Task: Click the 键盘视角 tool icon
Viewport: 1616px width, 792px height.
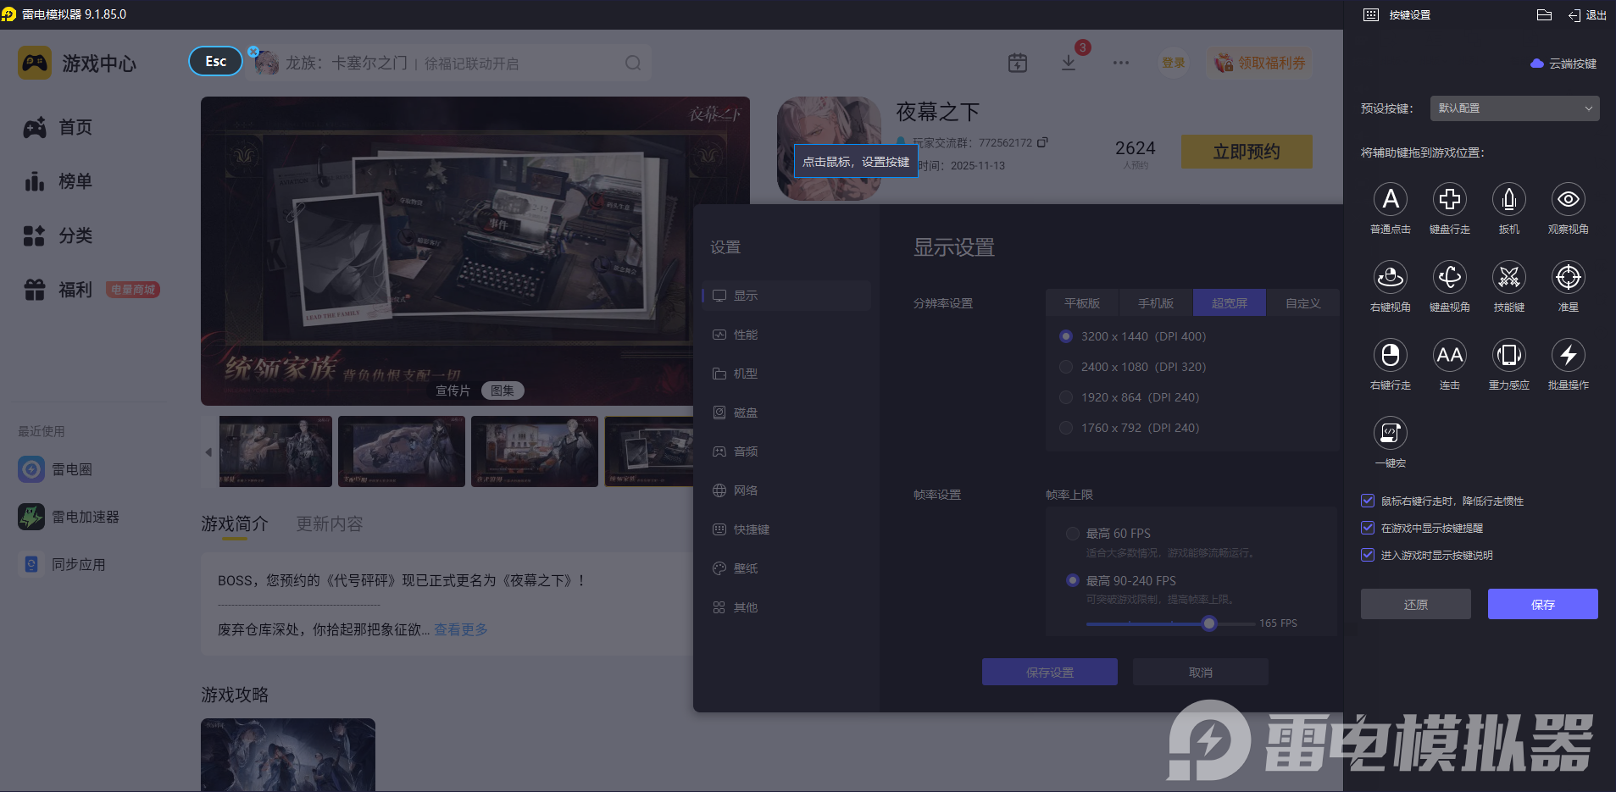Action: point(1449,278)
